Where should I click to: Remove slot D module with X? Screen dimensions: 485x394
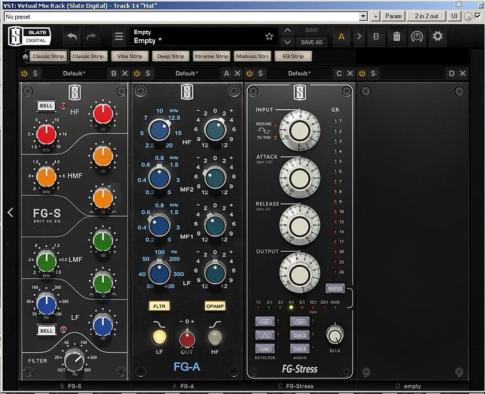click(x=462, y=73)
